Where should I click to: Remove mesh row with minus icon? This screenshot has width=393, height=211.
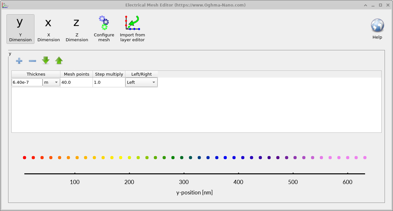tap(32, 61)
